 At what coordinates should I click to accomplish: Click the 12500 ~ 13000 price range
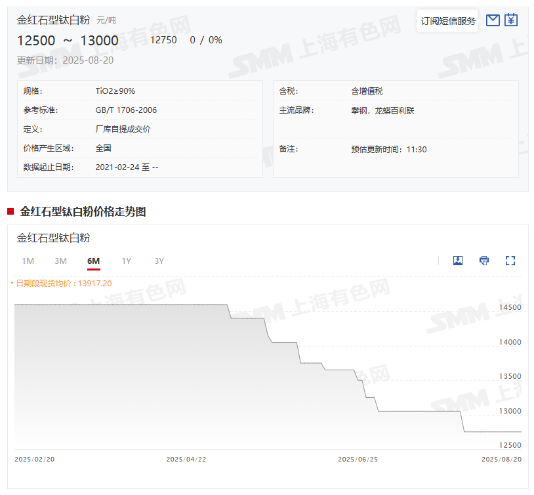click(x=68, y=41)
